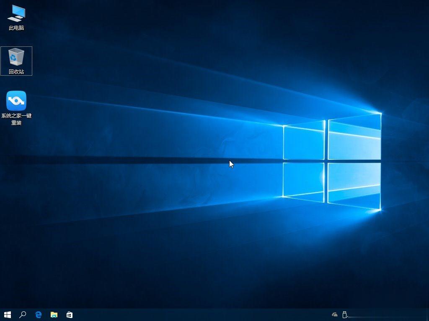429x321 pixels.
Task: Select the 系统之家一键重装 desktop shortcut
Action: pos(16,108)
